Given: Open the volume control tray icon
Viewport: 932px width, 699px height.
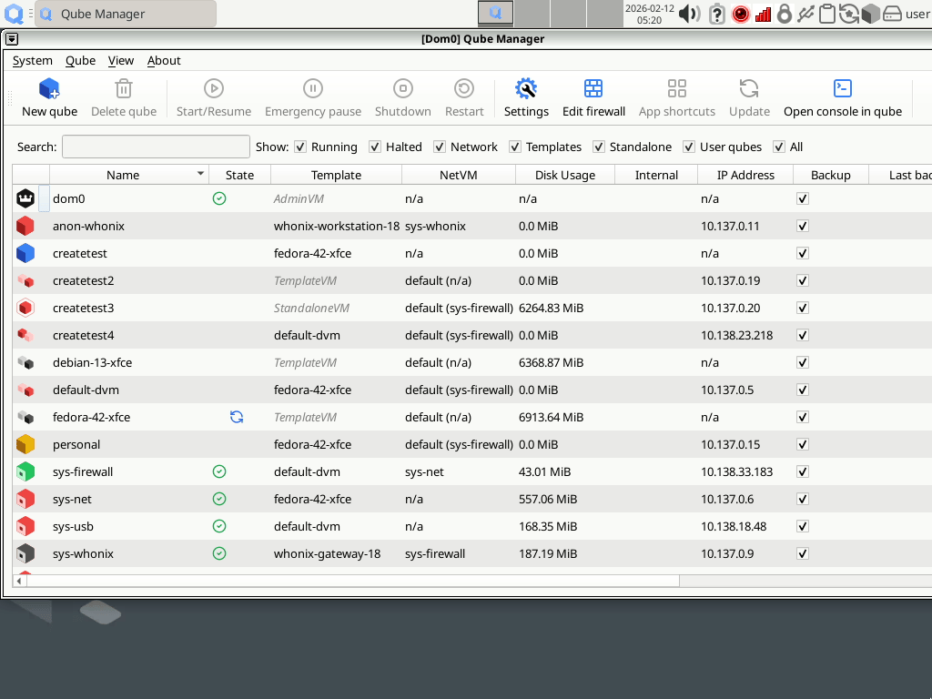Looking at the screenshot, I should tap(690, 14).
